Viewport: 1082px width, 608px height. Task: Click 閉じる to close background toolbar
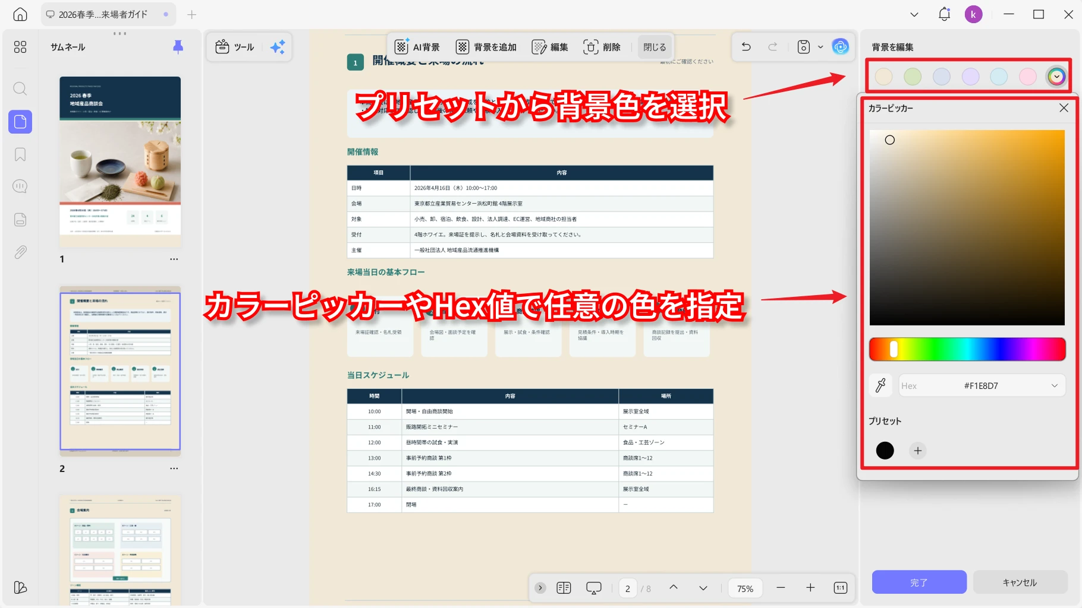(x=655, y=47)
